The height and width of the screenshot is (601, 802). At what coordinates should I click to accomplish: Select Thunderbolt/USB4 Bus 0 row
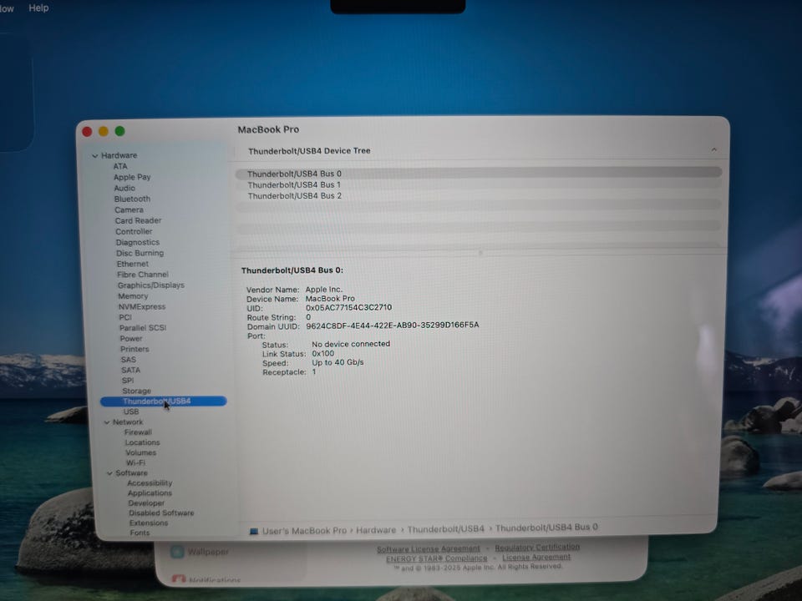(x=479, y=174)
